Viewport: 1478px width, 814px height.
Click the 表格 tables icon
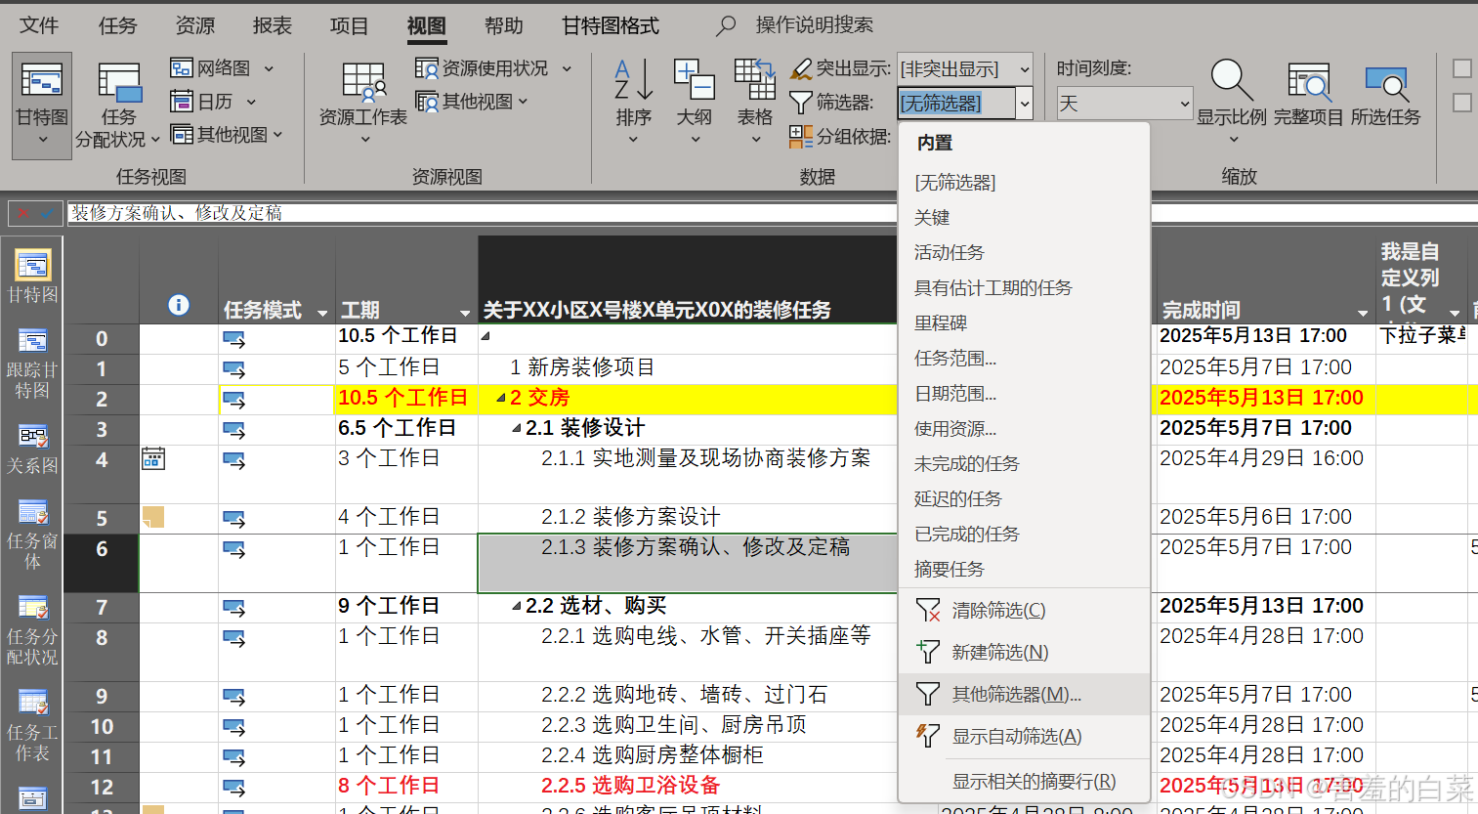(754, 80)
